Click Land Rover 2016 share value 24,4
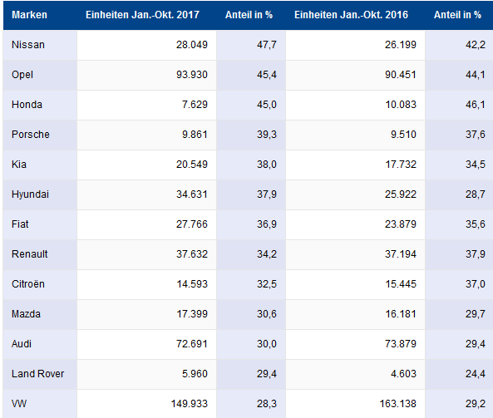Image resolution: width=493 pixels, height=418 pixels. point(476,373)
